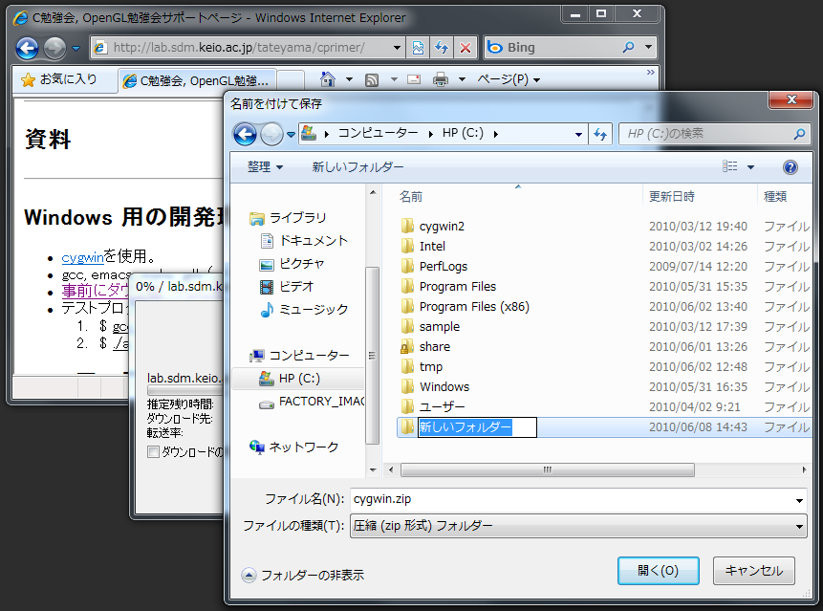Click the help icon in save dialog
Viewport: 823px width, 611px height.
(x=790, y=167)
